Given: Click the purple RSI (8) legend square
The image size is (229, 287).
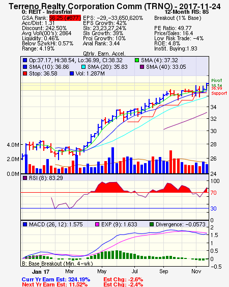Looking at the screenshot, I should click(25, 178).
